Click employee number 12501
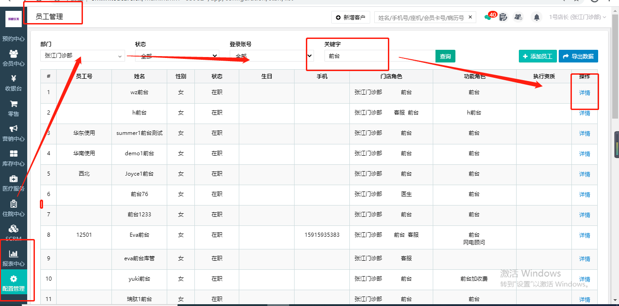This screenshot has width=619, height=306. pyautogui.click(x=84, y=235)
